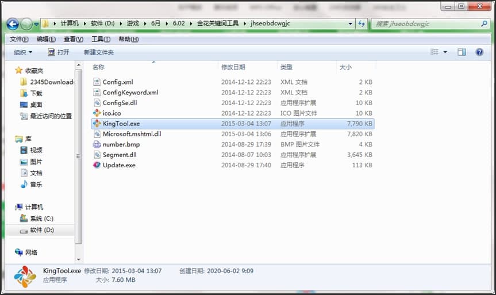The height and width of the screenshot is (295, 496).
Task: Open the 音乐 library
Action: coord(31,185)
